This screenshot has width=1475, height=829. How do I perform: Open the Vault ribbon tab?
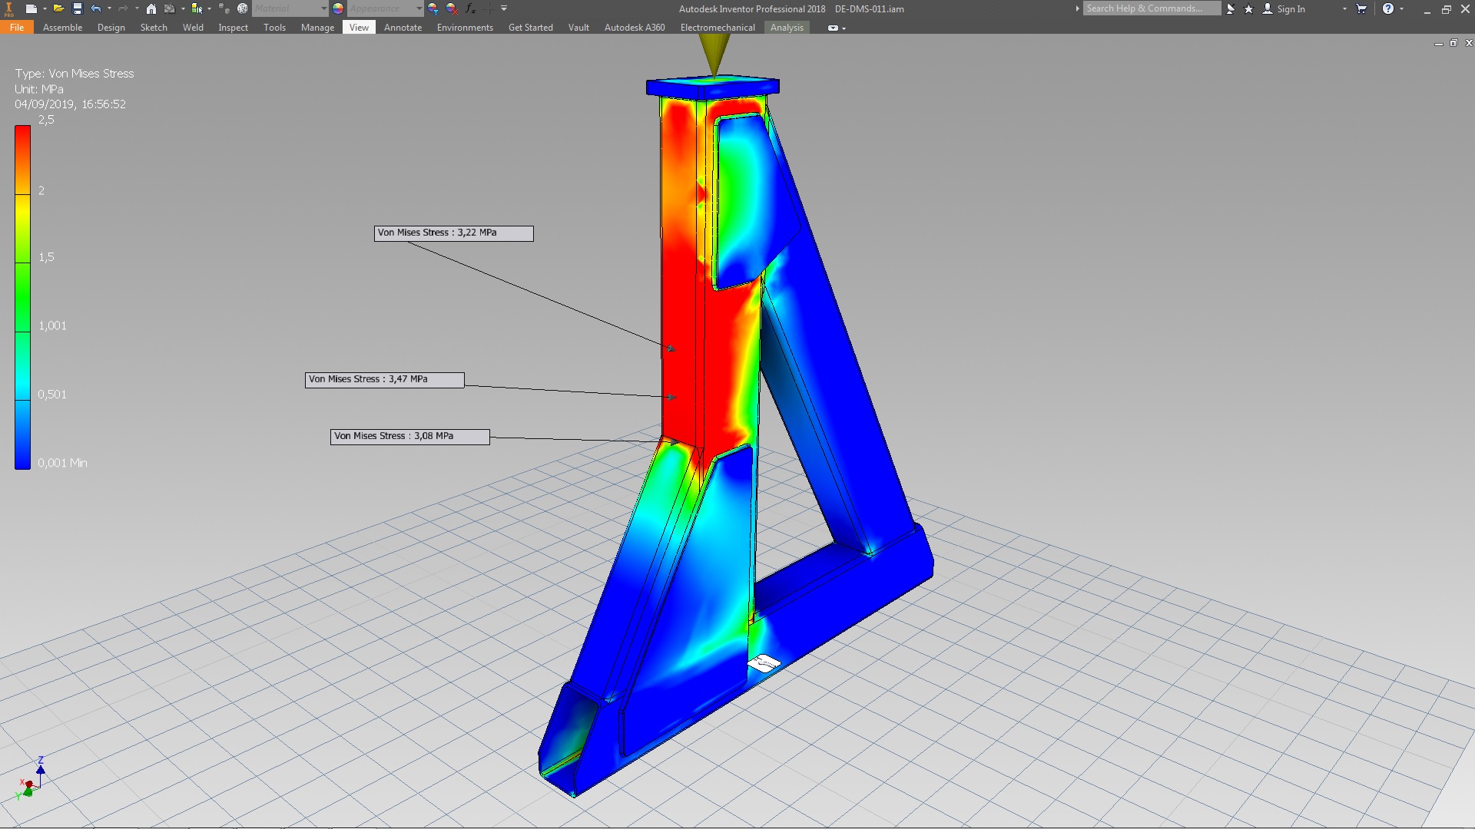tap(578, 27)
